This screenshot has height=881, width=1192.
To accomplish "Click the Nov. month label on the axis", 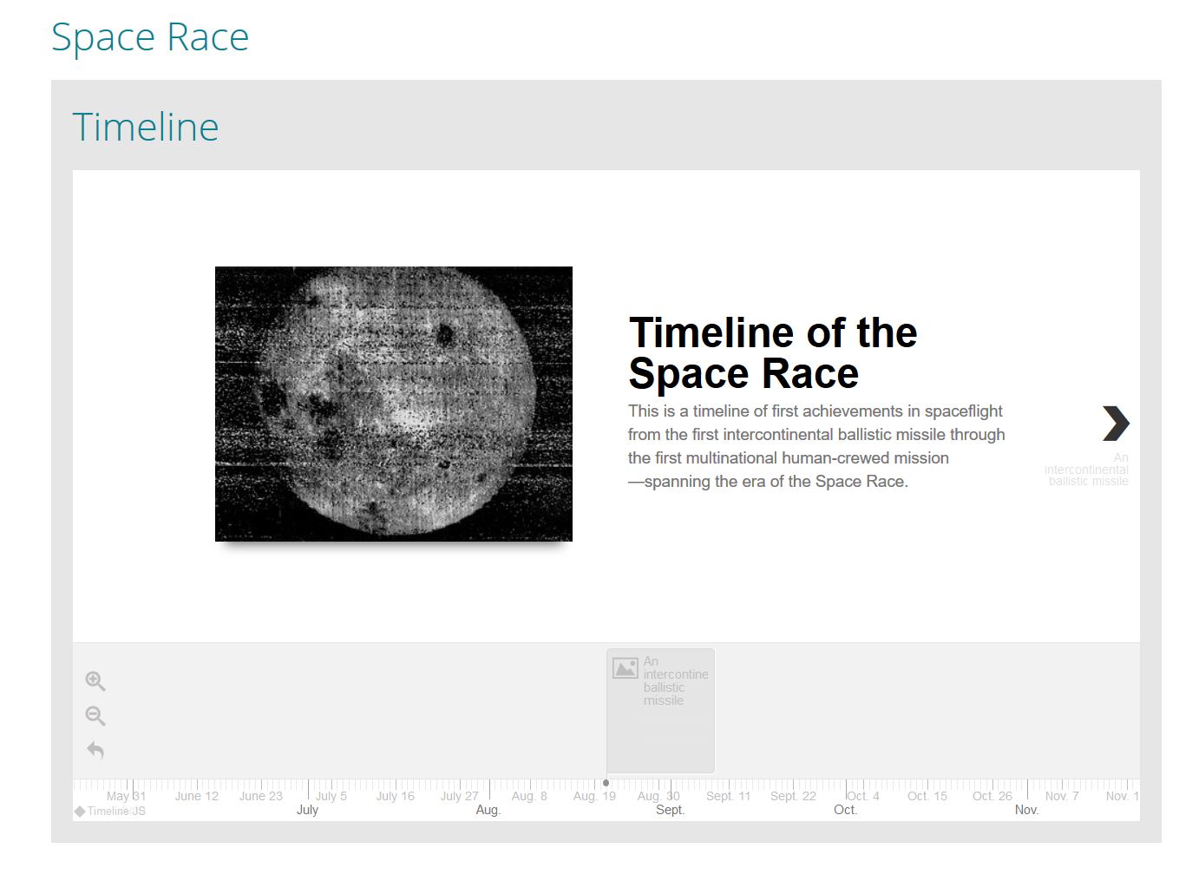I will (1027, 809).
